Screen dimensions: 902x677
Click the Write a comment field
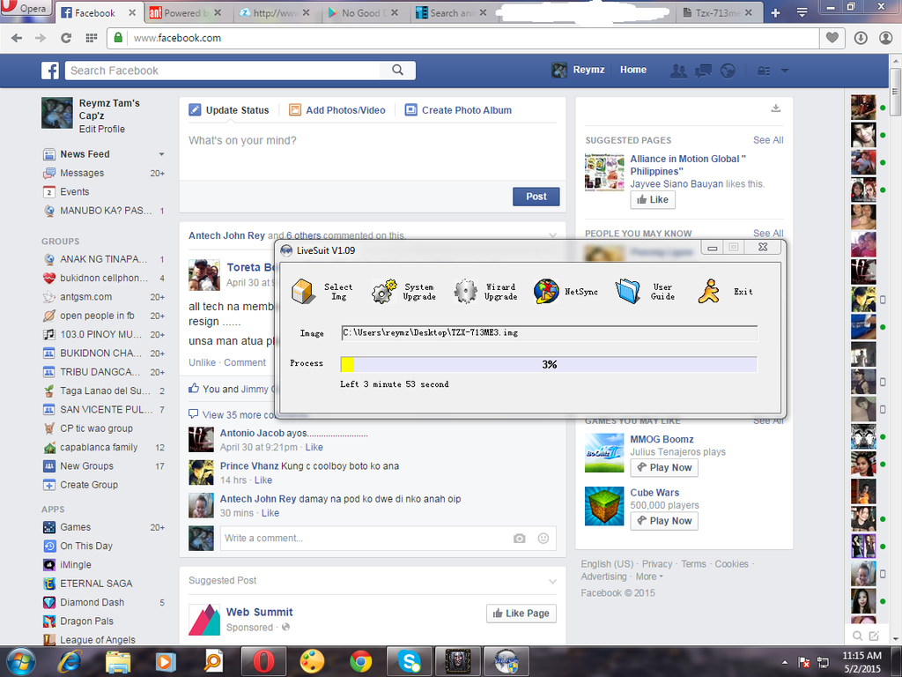(388, 539)
